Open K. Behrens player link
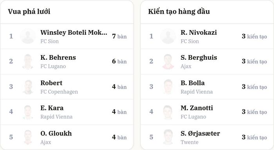Screen dimensions: 274x150 pos(58,57)
